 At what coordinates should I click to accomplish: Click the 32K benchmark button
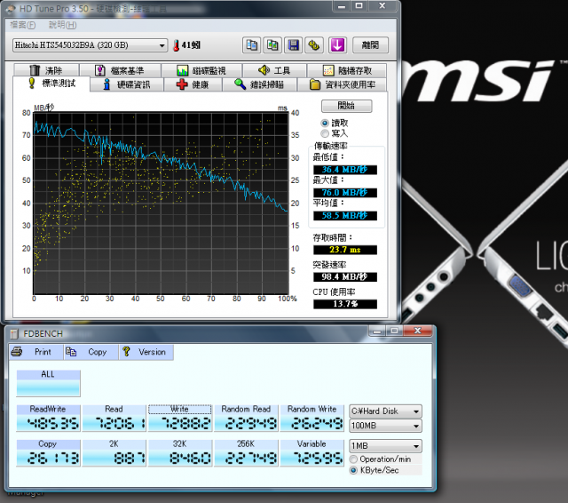(180, 452)
